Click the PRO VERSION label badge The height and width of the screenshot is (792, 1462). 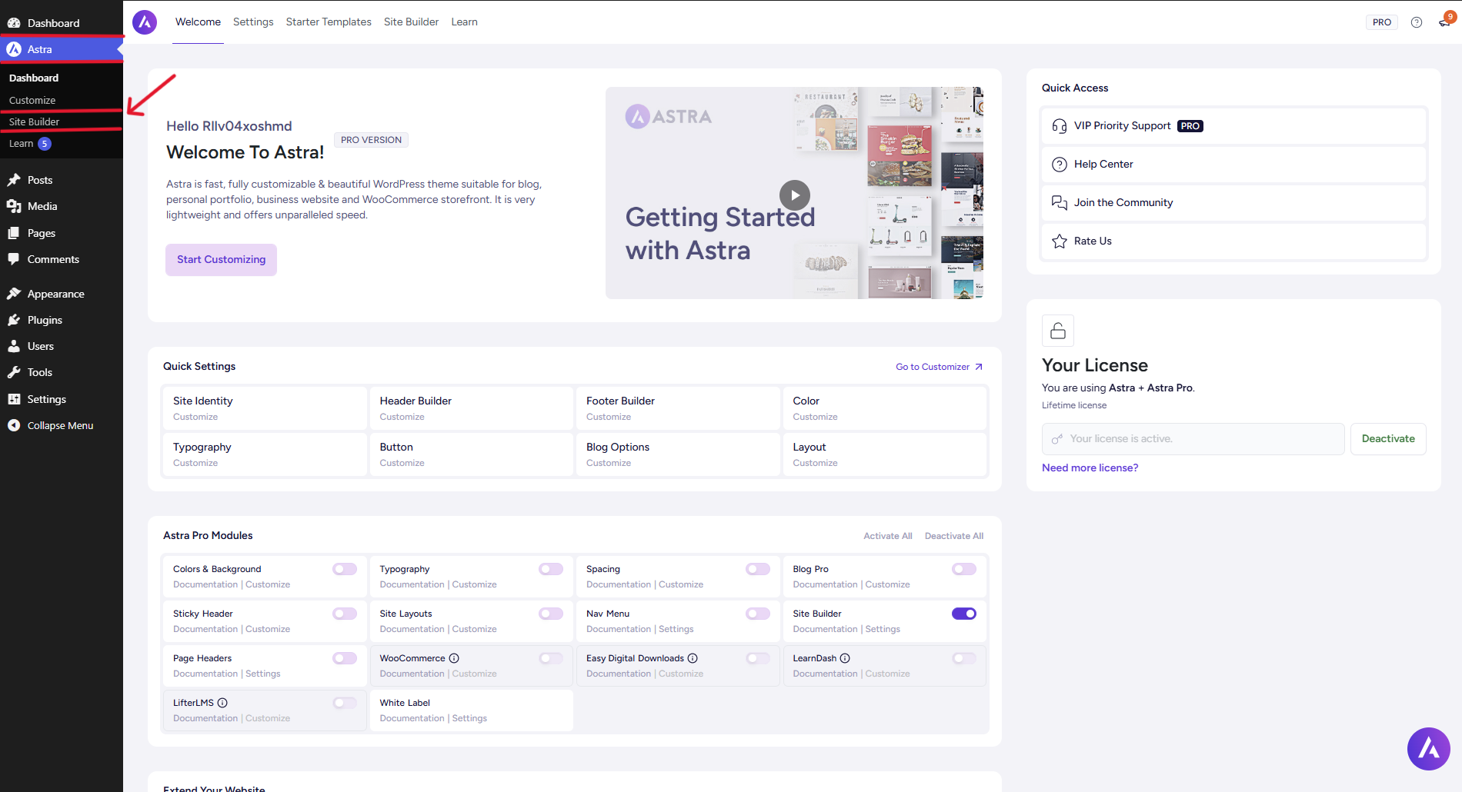(371, 140)
